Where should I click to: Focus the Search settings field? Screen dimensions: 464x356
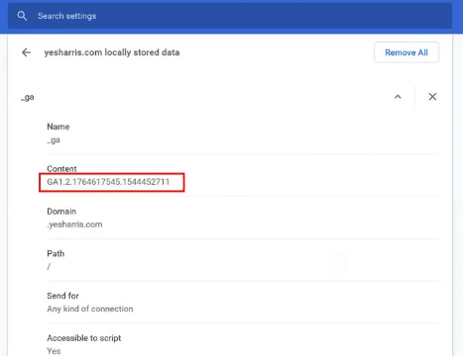point(230,16)
